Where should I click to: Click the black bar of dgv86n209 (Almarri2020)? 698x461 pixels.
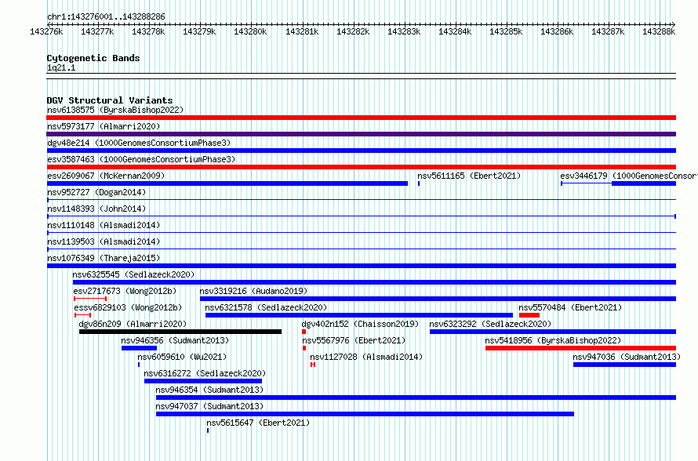(180, 332)
